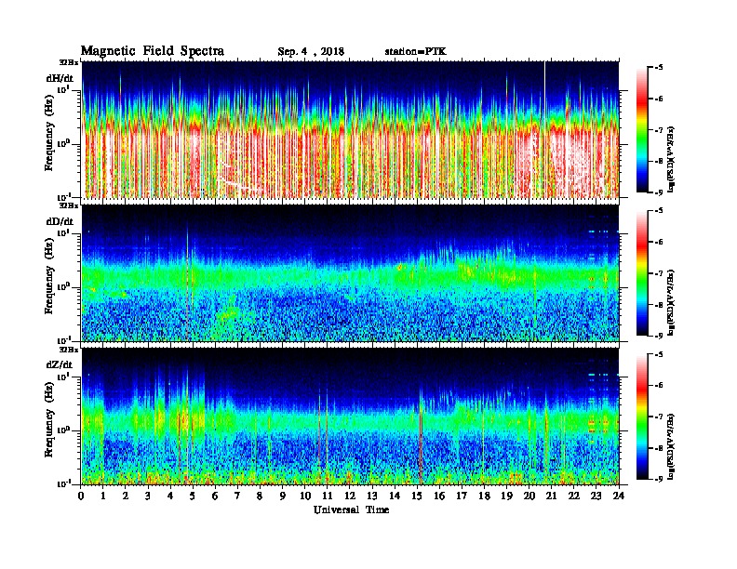
Task: Click the "-5" tick on dZ/dt color bar
Action: 659,354
